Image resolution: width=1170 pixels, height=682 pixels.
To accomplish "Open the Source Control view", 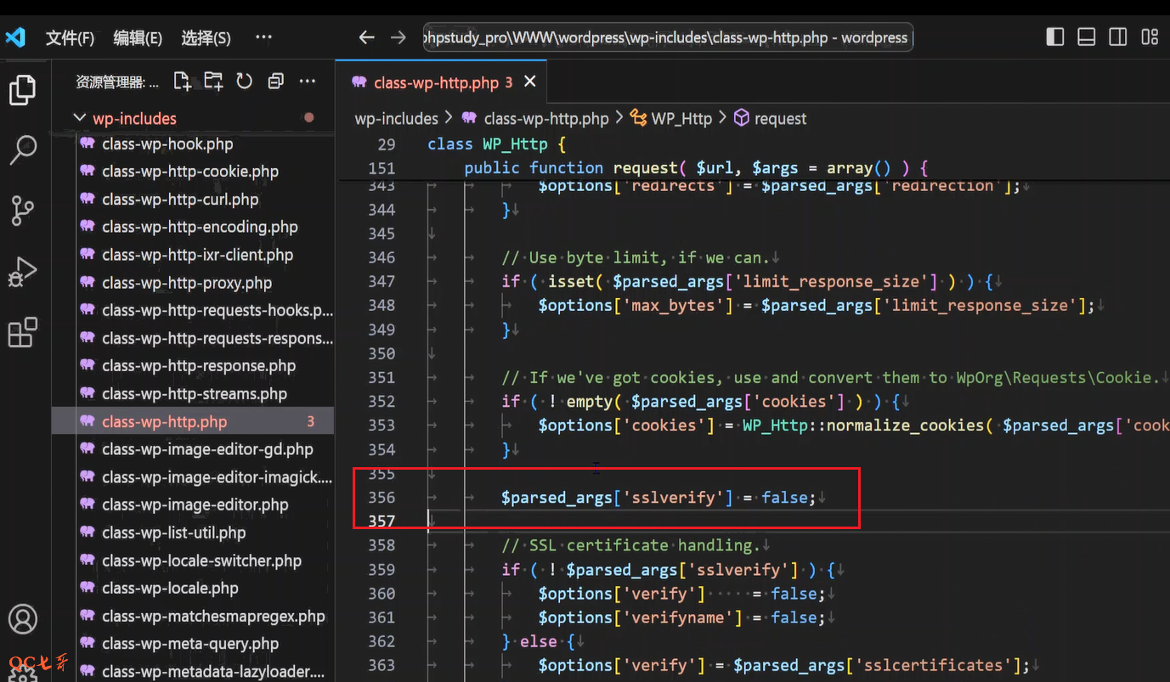I will coord(23,211).
